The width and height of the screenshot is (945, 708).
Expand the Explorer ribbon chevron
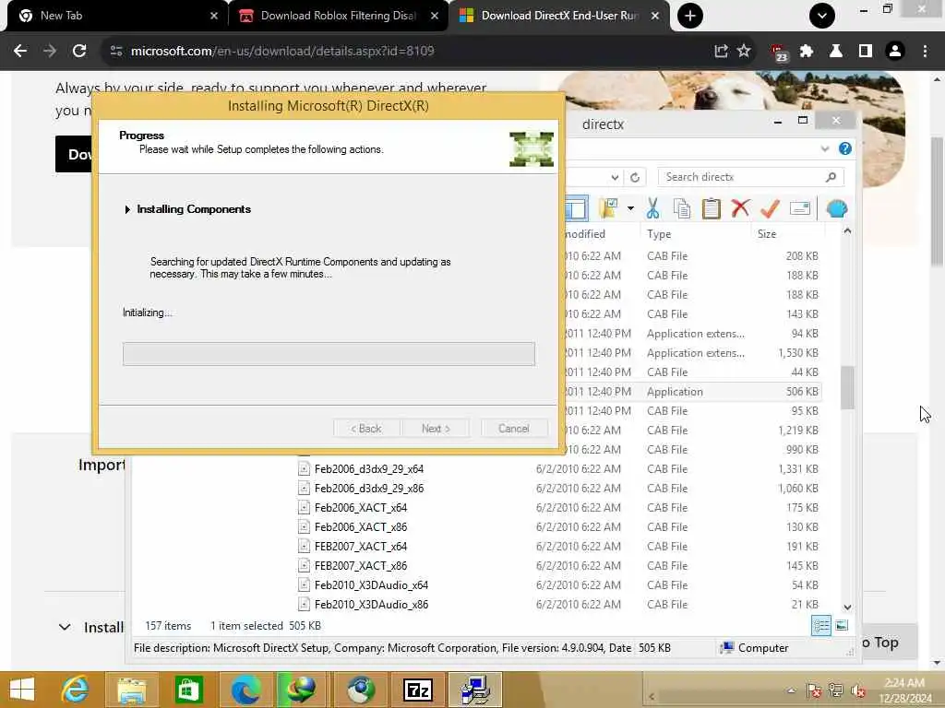point(824,148)
